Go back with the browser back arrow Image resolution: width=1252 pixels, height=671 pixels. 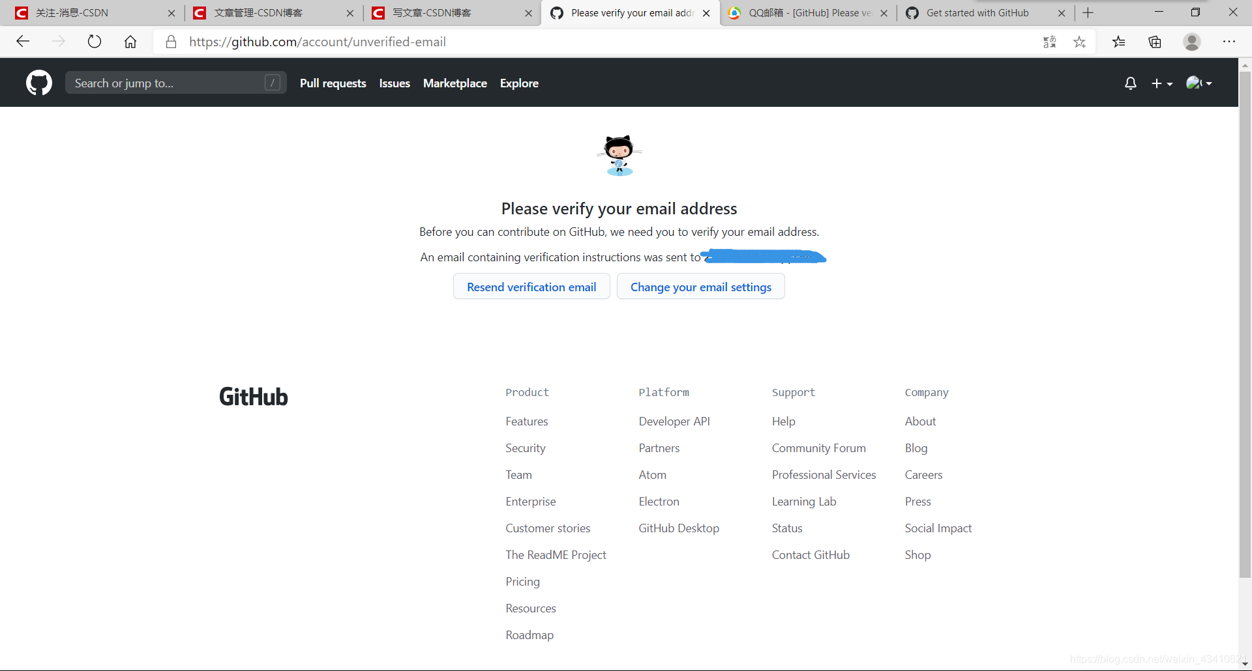point(23,42)
